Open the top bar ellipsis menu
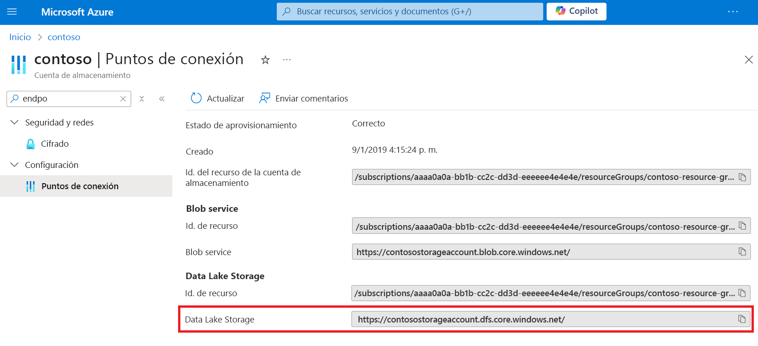 [733, 12]
